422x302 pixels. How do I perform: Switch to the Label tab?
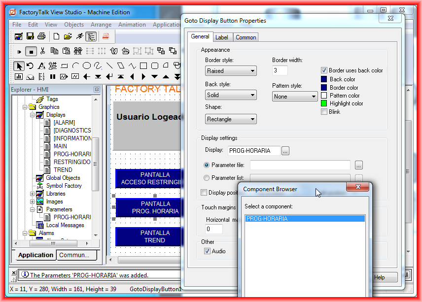(x=221, y=37)
